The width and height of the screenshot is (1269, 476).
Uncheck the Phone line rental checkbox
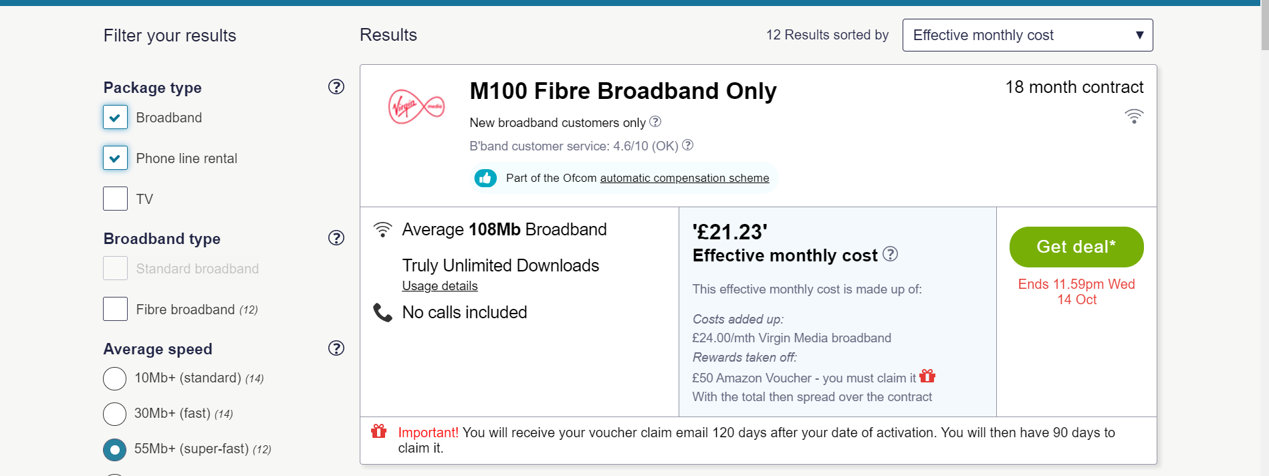tap(115, 158)
